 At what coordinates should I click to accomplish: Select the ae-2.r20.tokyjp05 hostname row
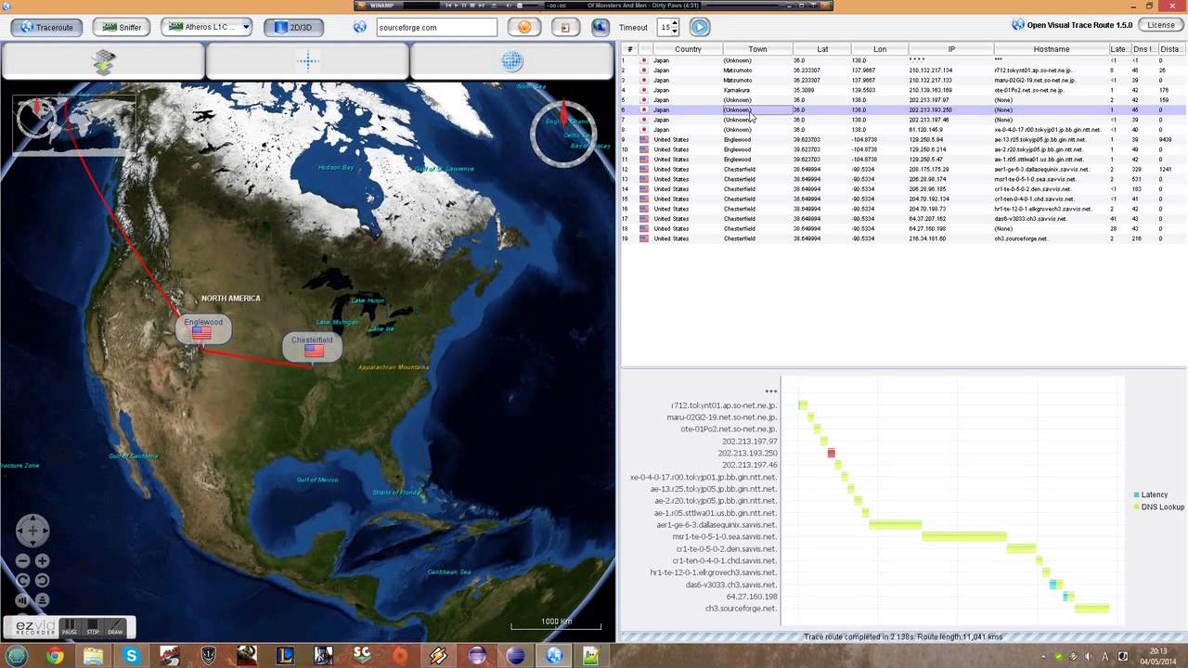click(x=904, y=149)
